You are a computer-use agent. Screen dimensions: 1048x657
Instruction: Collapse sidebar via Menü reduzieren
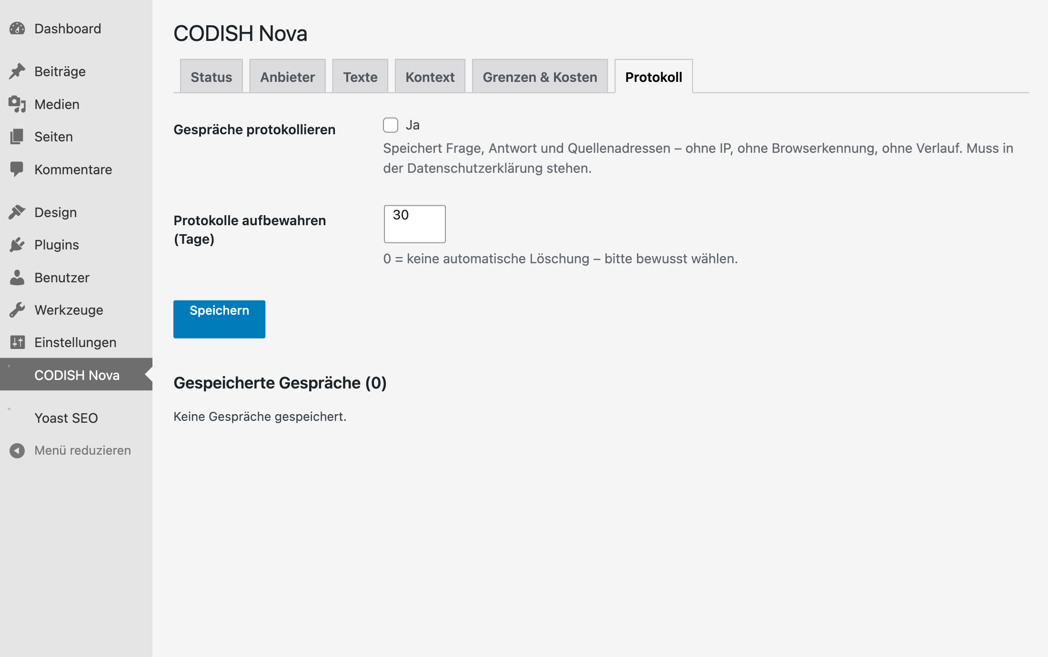coord(76,450)
